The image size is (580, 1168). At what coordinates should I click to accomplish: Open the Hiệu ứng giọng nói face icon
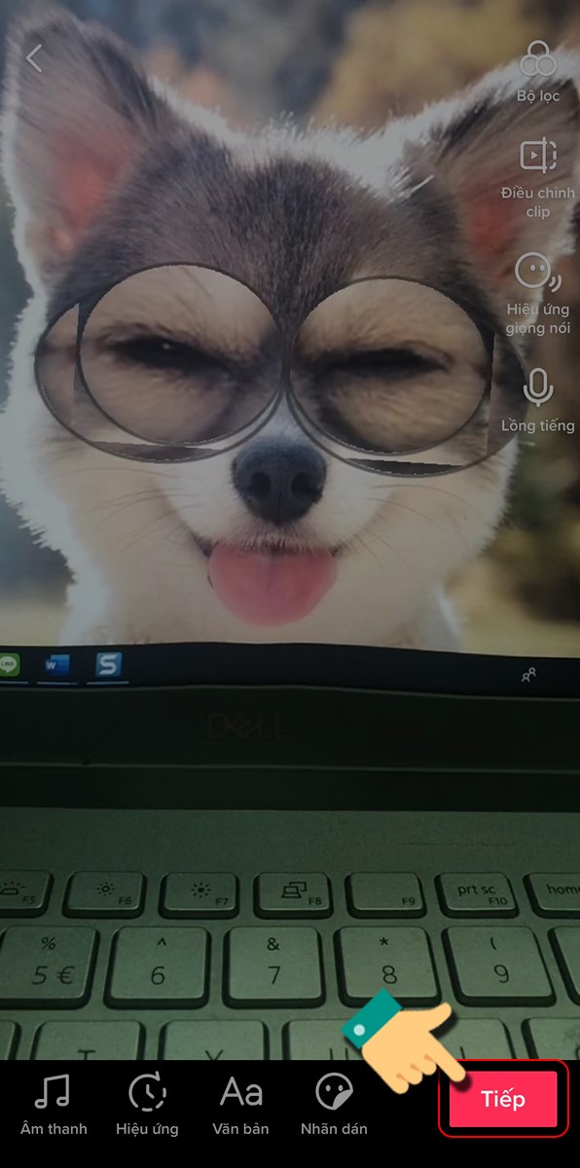click(x=537, y=272)
